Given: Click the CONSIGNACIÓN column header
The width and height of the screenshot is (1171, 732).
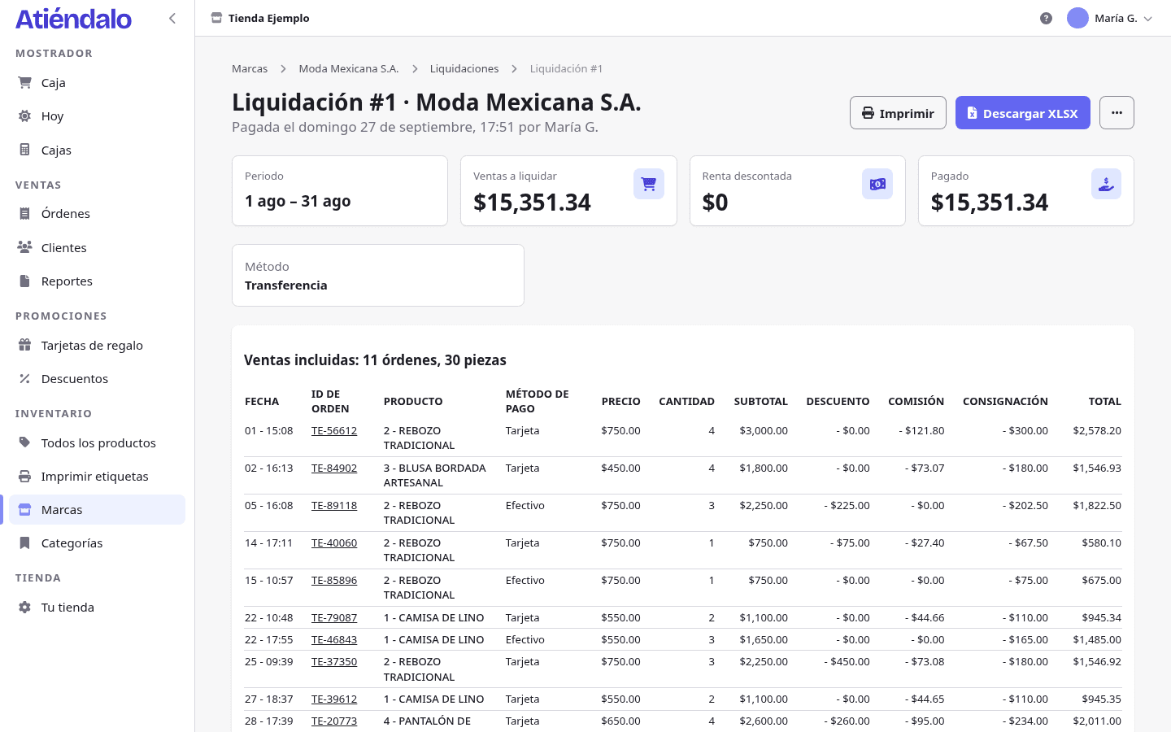Looking at the screenshot, I should 1005,401.
